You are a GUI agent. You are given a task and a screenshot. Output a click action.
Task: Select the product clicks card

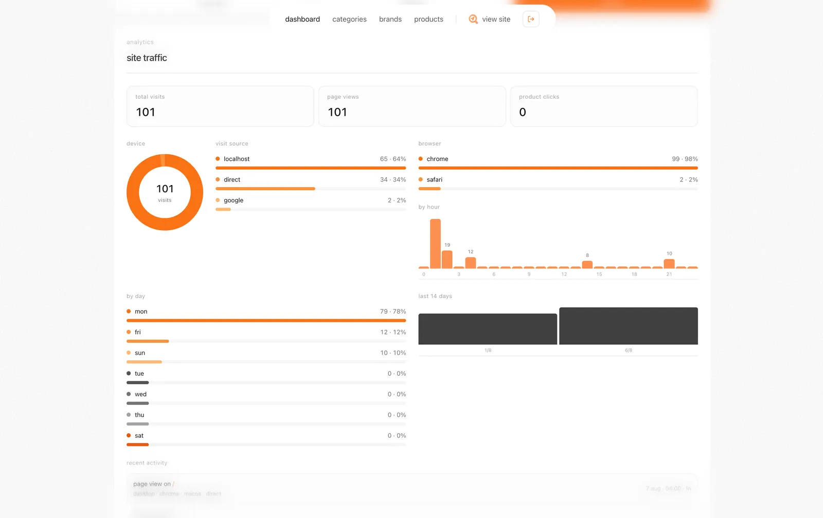tap(604, 106)
